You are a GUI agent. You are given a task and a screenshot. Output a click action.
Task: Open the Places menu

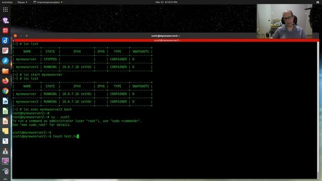(x=22, y=2)
